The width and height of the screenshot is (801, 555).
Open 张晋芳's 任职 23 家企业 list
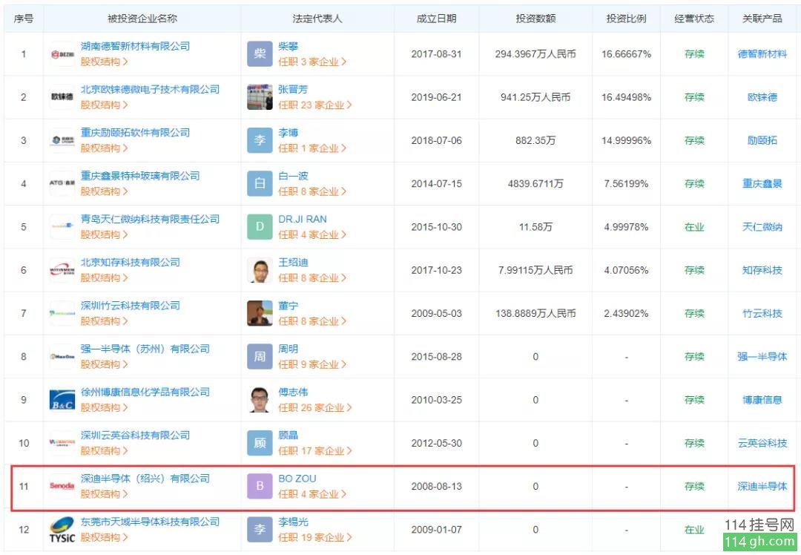(315, 105)
